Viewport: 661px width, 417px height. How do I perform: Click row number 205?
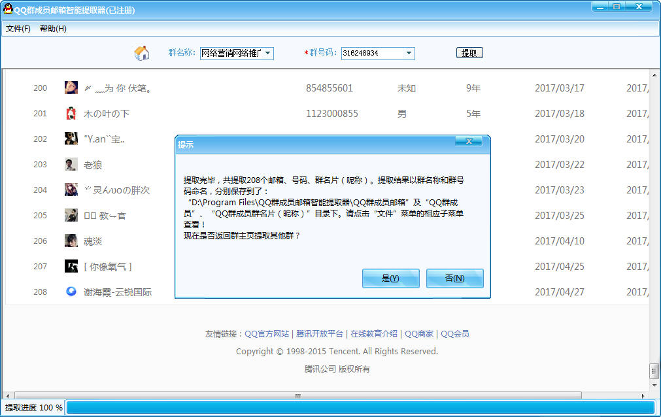pyautogui.click(x=40, y=216)
